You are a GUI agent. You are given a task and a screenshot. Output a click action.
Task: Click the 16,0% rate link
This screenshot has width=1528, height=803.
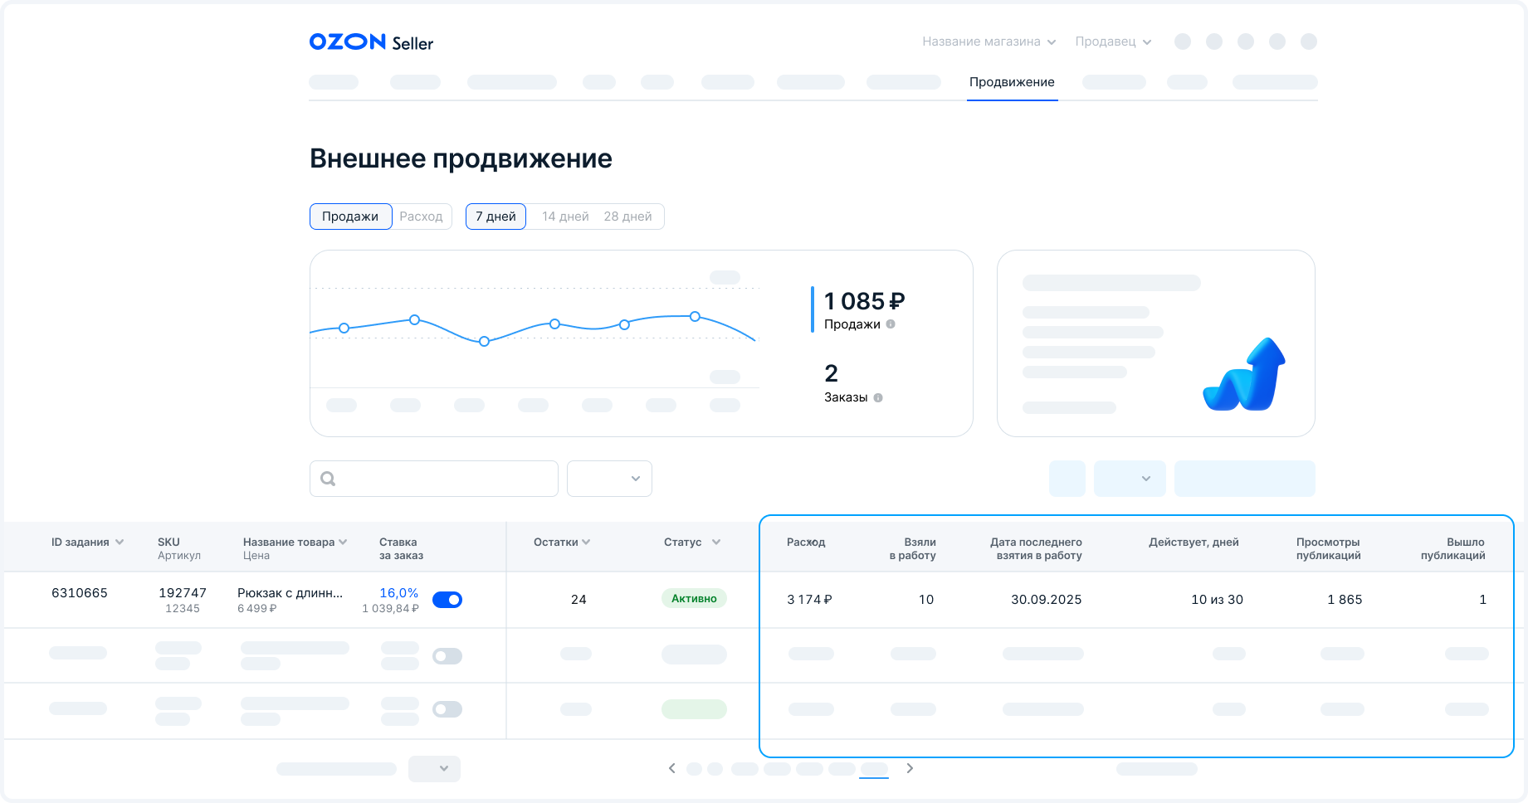(398, 593)
